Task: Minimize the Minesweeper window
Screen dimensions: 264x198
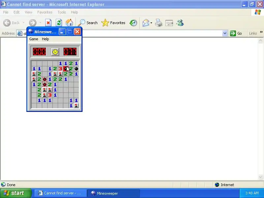Action: tap(62, 31)
